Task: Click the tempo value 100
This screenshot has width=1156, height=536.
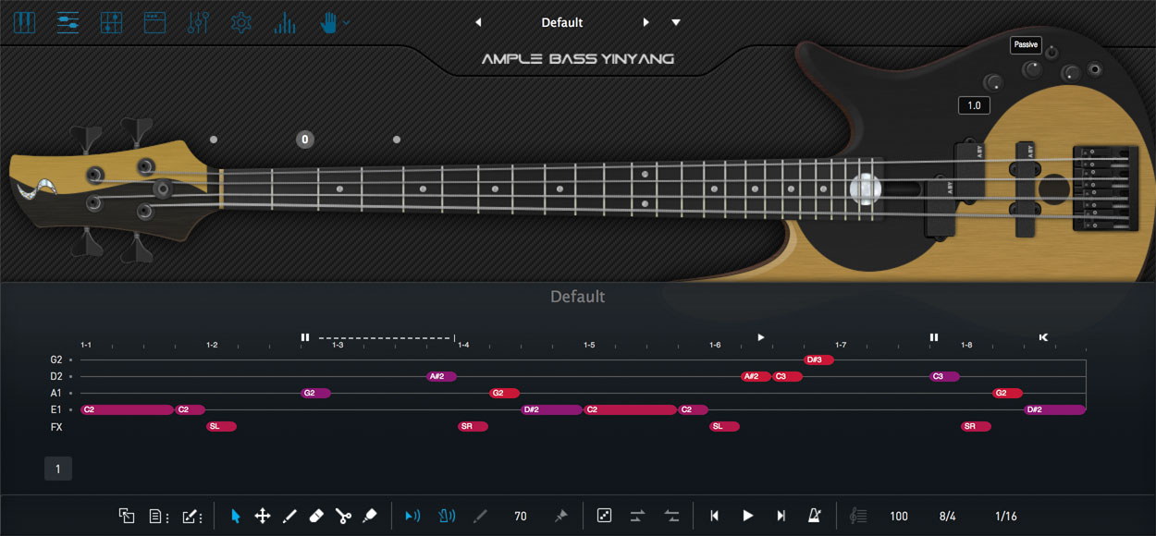Action: pyautogui.click(x=899, y=517)
